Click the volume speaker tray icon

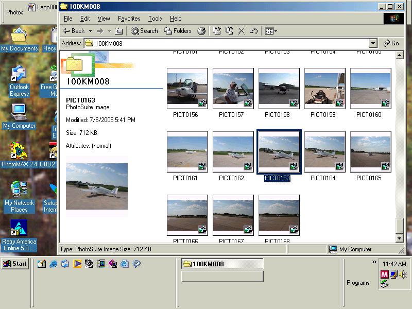(403, 274)
